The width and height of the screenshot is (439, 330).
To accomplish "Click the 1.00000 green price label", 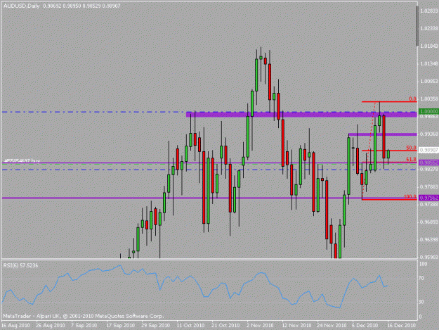I will 428,112.
